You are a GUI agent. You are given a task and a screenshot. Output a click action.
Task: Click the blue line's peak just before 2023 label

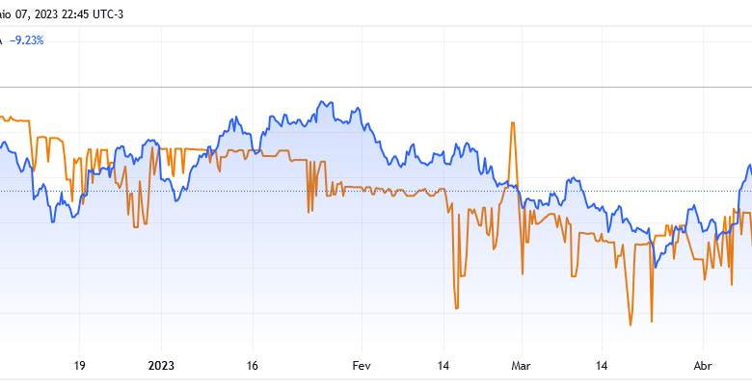[x=151, y=141]
